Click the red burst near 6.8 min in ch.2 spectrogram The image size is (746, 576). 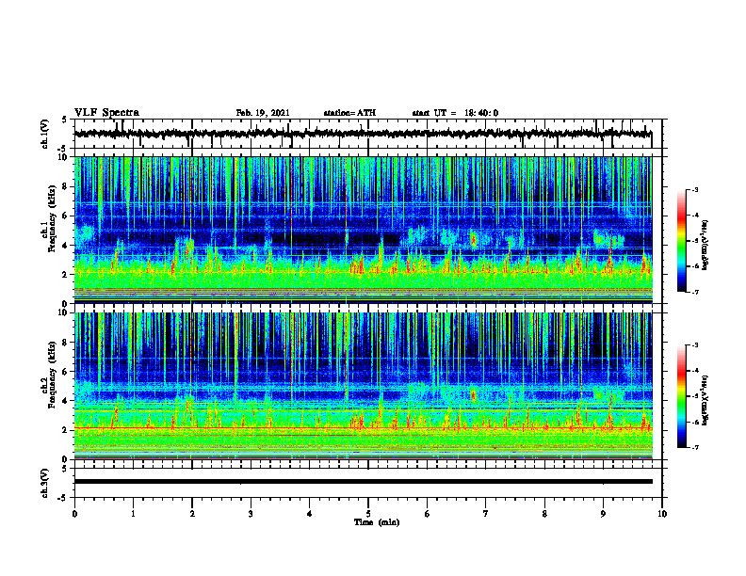coord(474,395)
